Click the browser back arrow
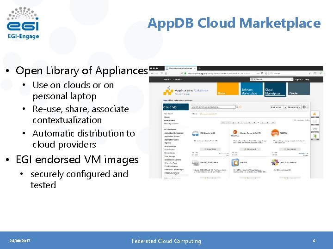The image size is (333, 249). (x=152, y=73)
